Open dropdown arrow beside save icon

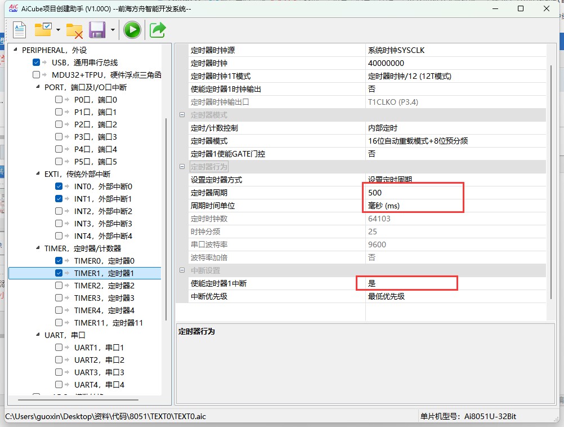pos(113,30)
